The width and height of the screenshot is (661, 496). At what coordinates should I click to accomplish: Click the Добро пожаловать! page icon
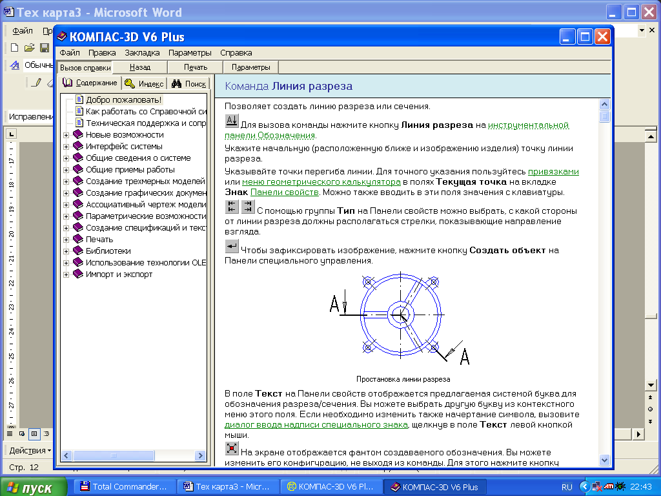coord(79,99)
